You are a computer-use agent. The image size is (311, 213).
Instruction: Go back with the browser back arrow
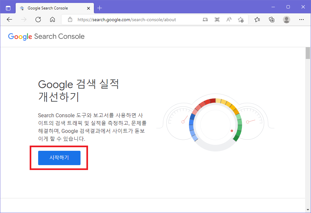point(9,20)
